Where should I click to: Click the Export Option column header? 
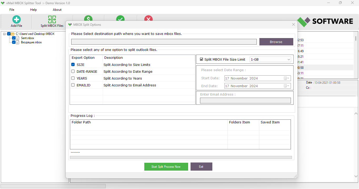(83, 58)
